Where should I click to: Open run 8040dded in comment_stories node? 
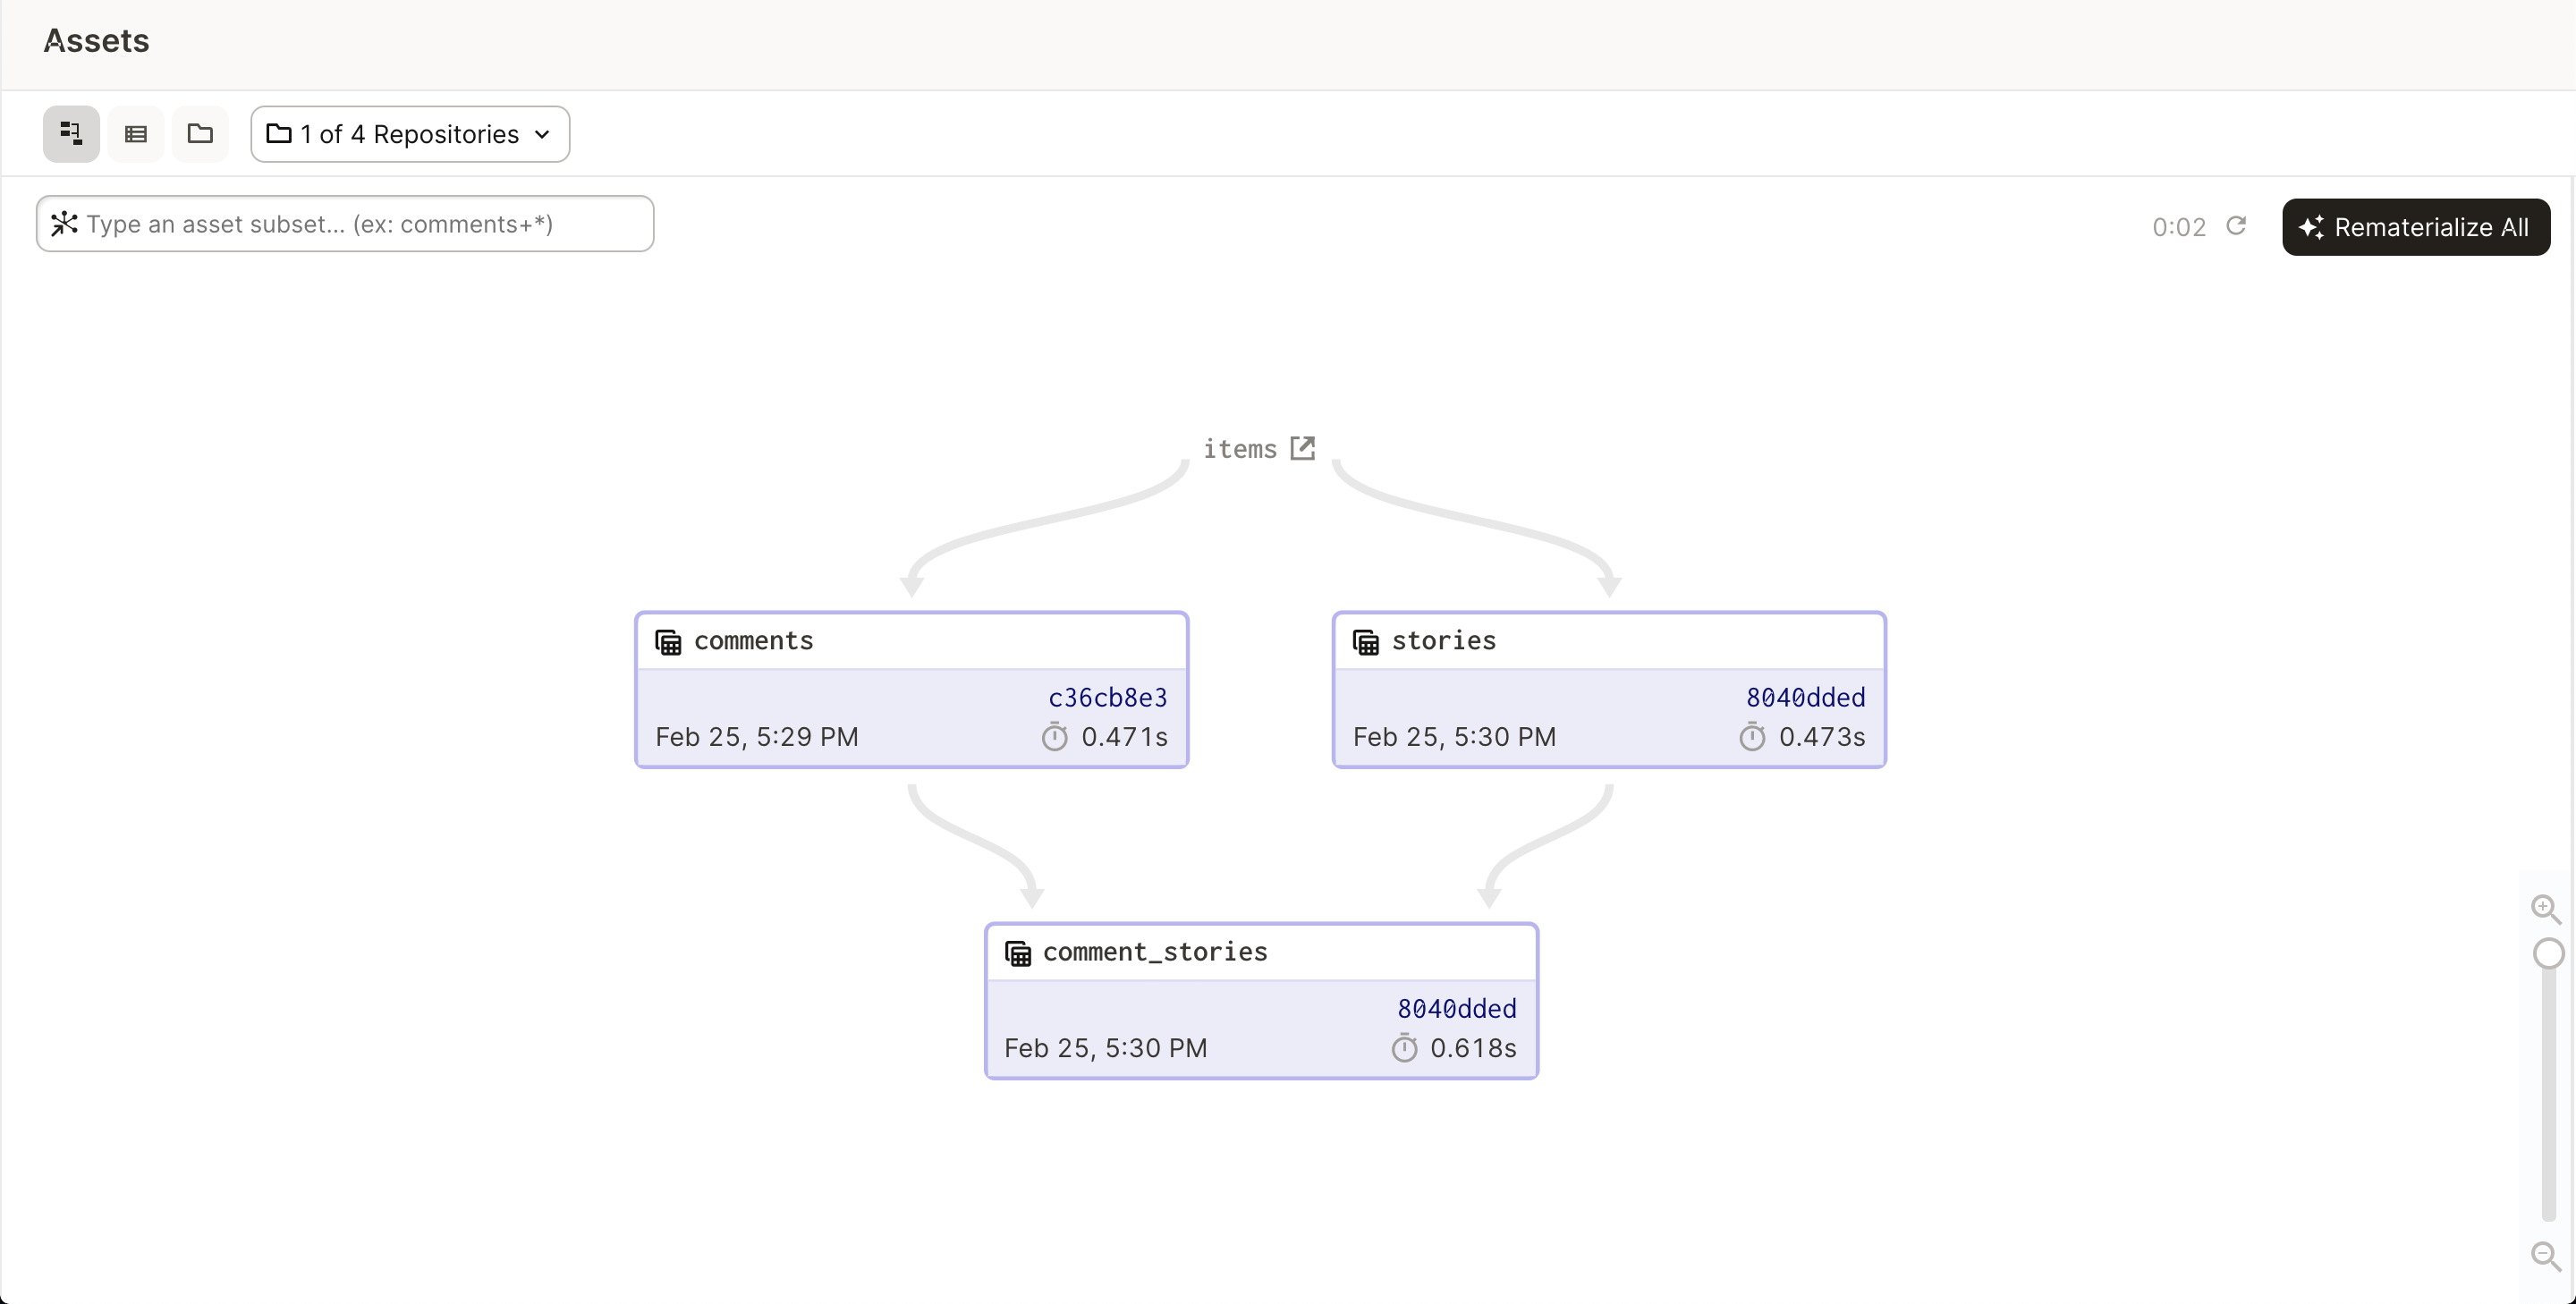(1457, 1008)
